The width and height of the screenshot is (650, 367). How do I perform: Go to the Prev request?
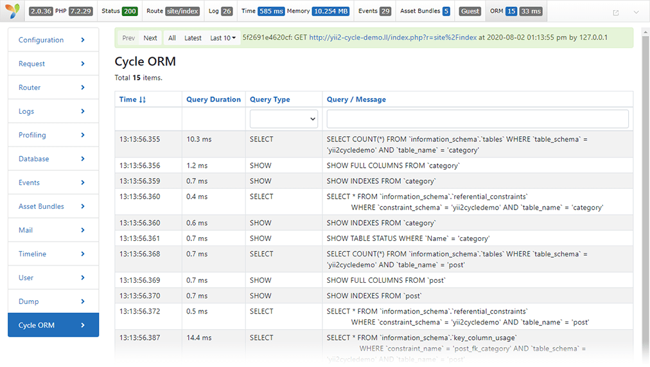point(128,38)
